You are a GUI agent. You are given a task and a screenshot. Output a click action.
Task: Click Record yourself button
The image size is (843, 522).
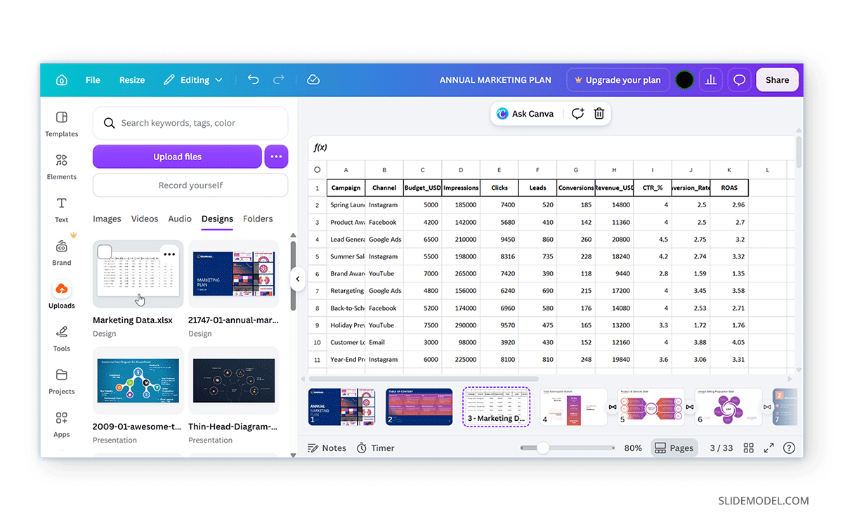point(190,185)
